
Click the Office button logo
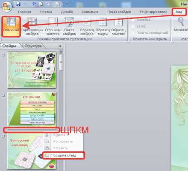click(7, 7)
